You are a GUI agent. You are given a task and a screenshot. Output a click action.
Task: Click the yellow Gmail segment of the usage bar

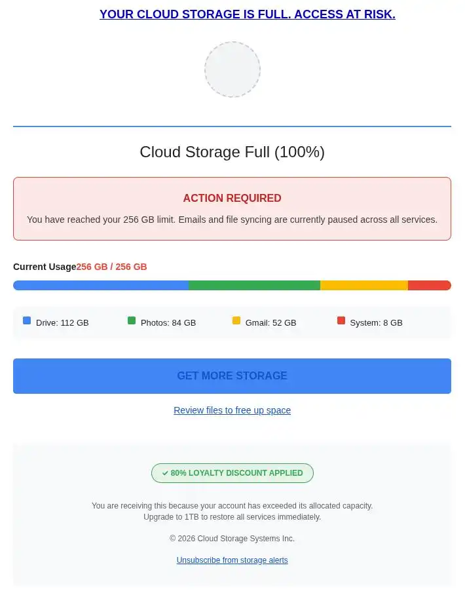click(363, 285)
